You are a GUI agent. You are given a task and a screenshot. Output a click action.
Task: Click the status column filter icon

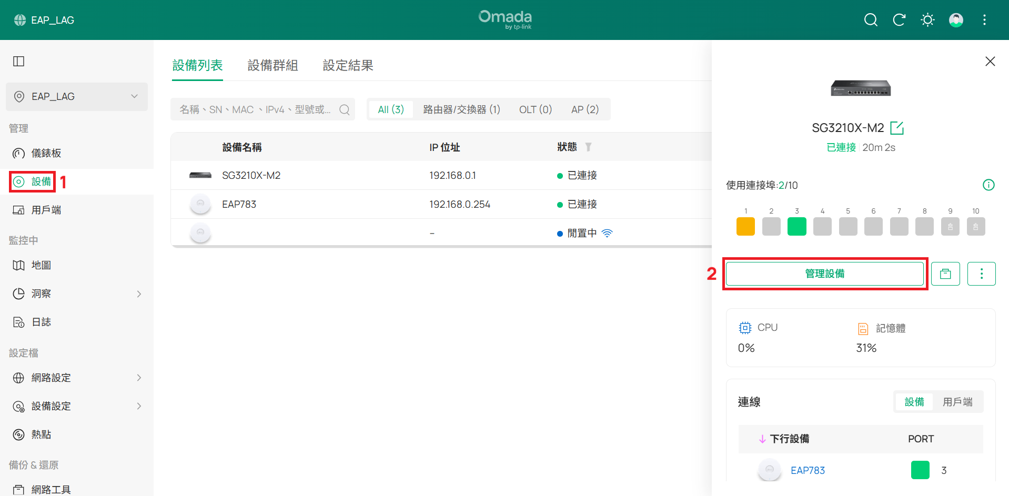pyautogui.click(x=588, y=147)
